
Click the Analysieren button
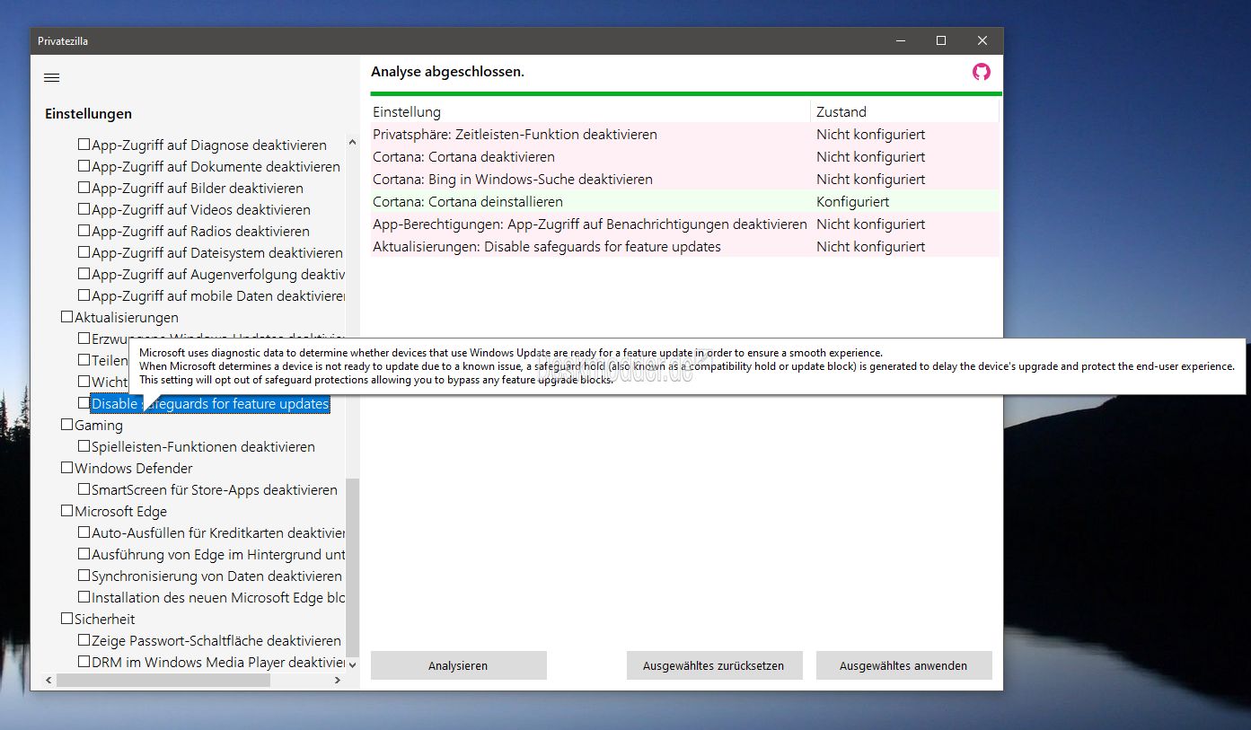[458, 665]
